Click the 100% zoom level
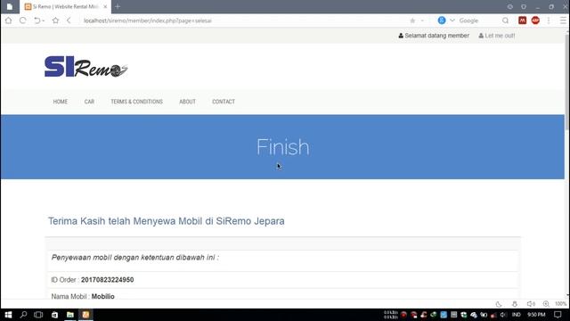Viewport: 570px width, 321px height. point(560,304)
